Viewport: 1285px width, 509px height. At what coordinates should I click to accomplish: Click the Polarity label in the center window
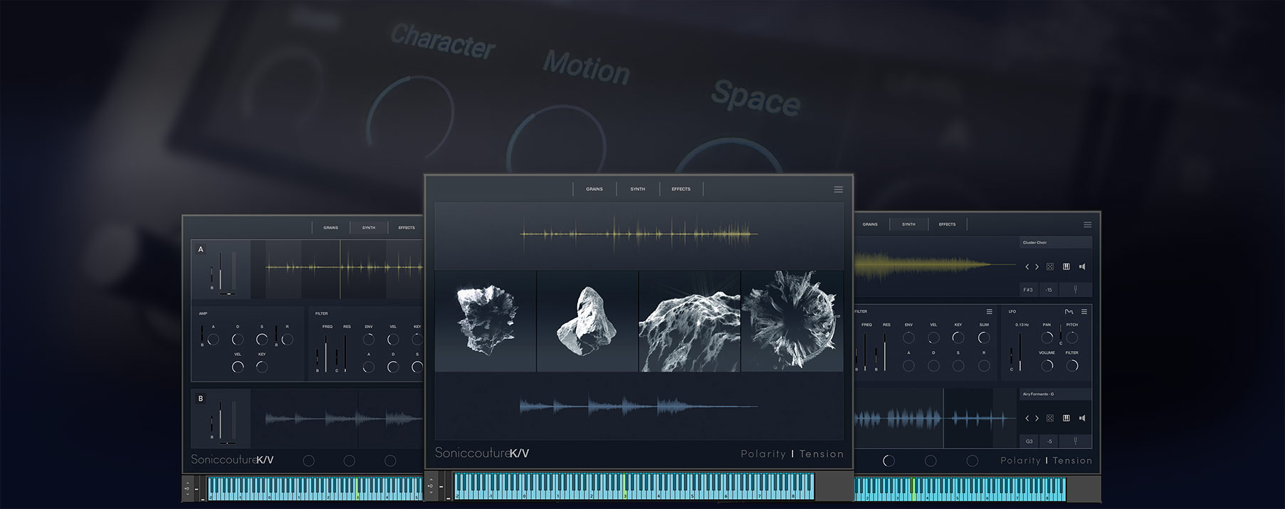point(763,454)
